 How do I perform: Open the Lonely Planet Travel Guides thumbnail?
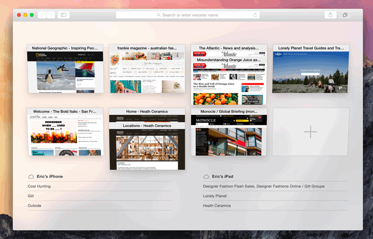click(x=311, y=68)
